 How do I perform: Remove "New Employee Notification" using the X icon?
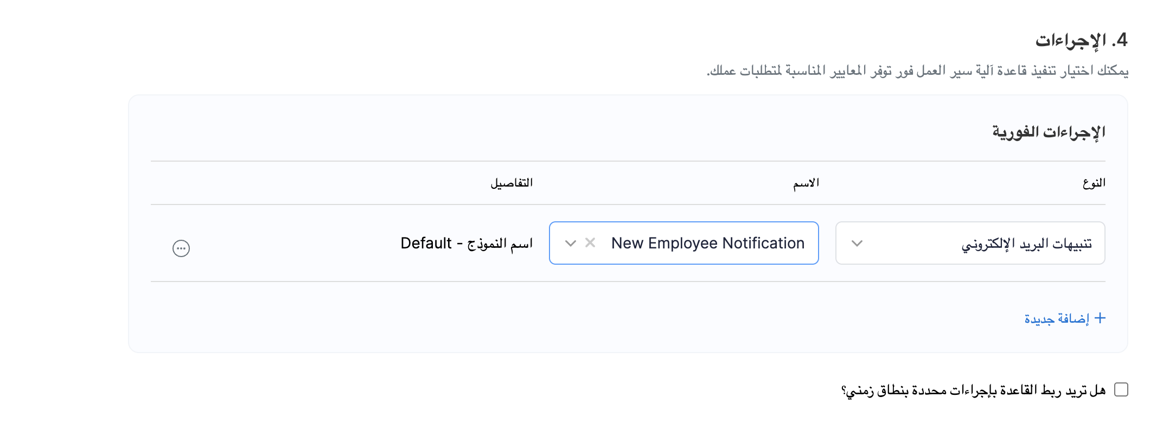(589, 243)
